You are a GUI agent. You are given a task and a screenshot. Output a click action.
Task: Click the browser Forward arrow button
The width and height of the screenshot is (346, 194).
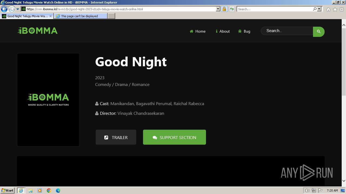pyautogui.click(x=11, y=9)
